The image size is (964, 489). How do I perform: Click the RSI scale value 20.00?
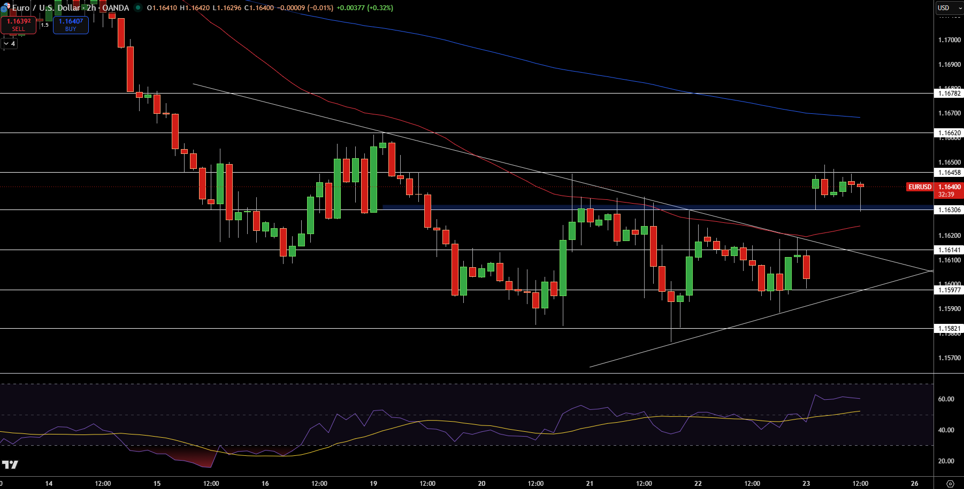point(946,461)
